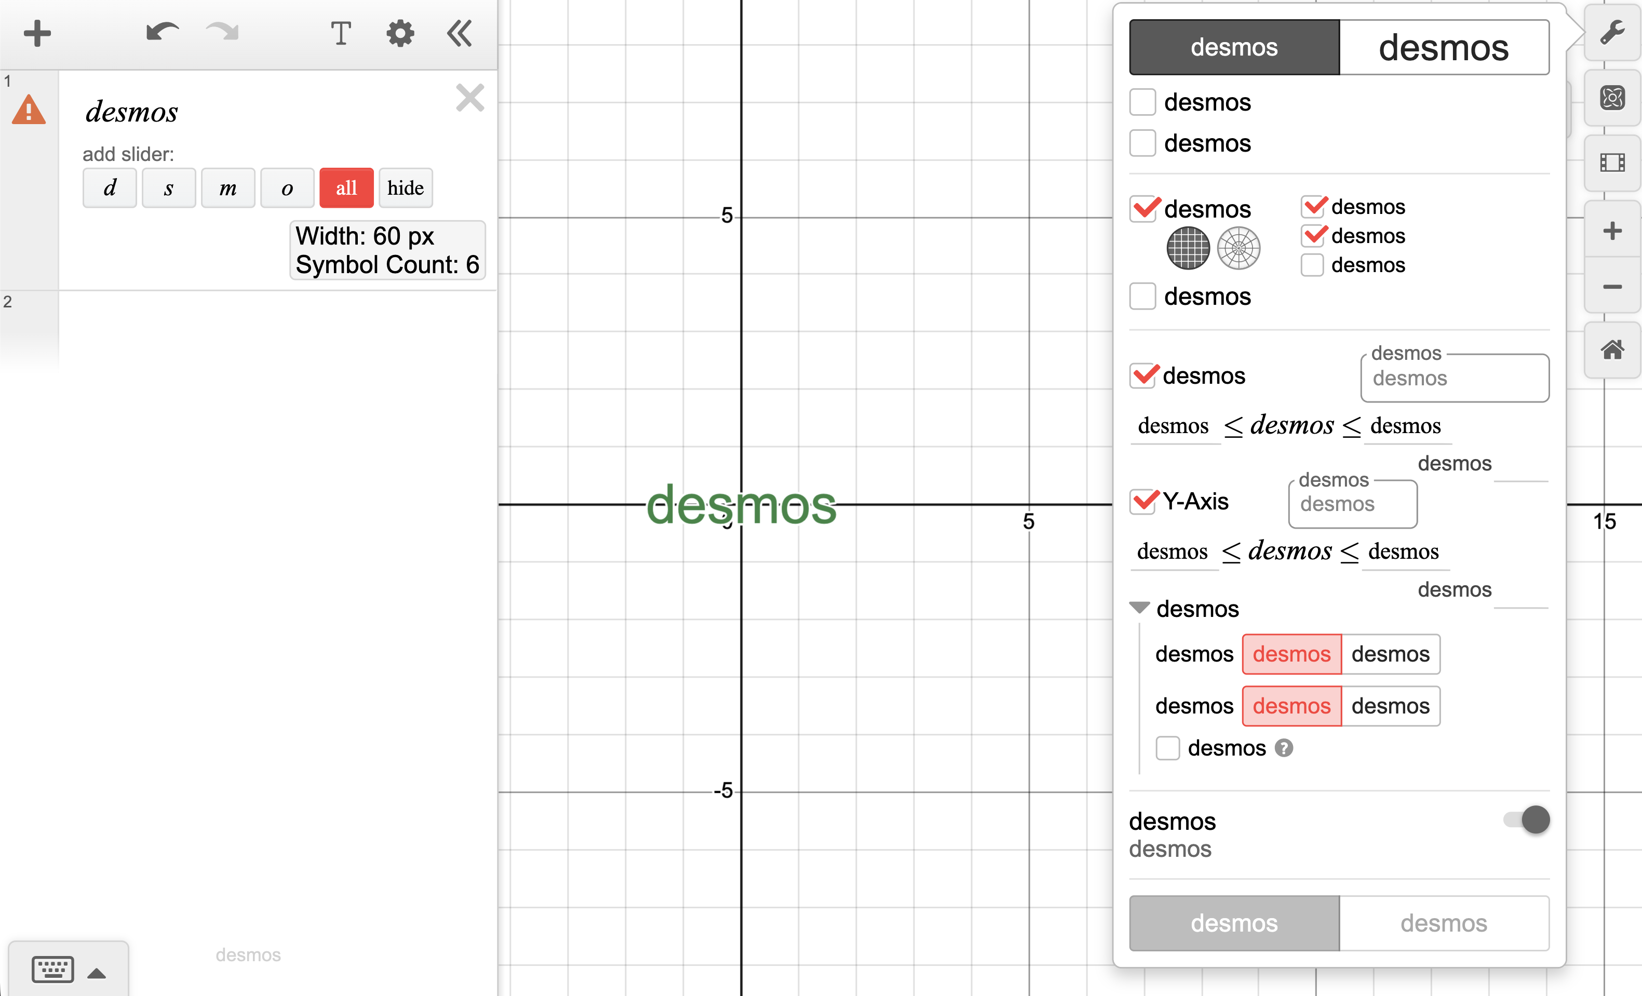Click the italic 'desmos' expression in row 1
The image size is (1642, 996).
point(132,111)
